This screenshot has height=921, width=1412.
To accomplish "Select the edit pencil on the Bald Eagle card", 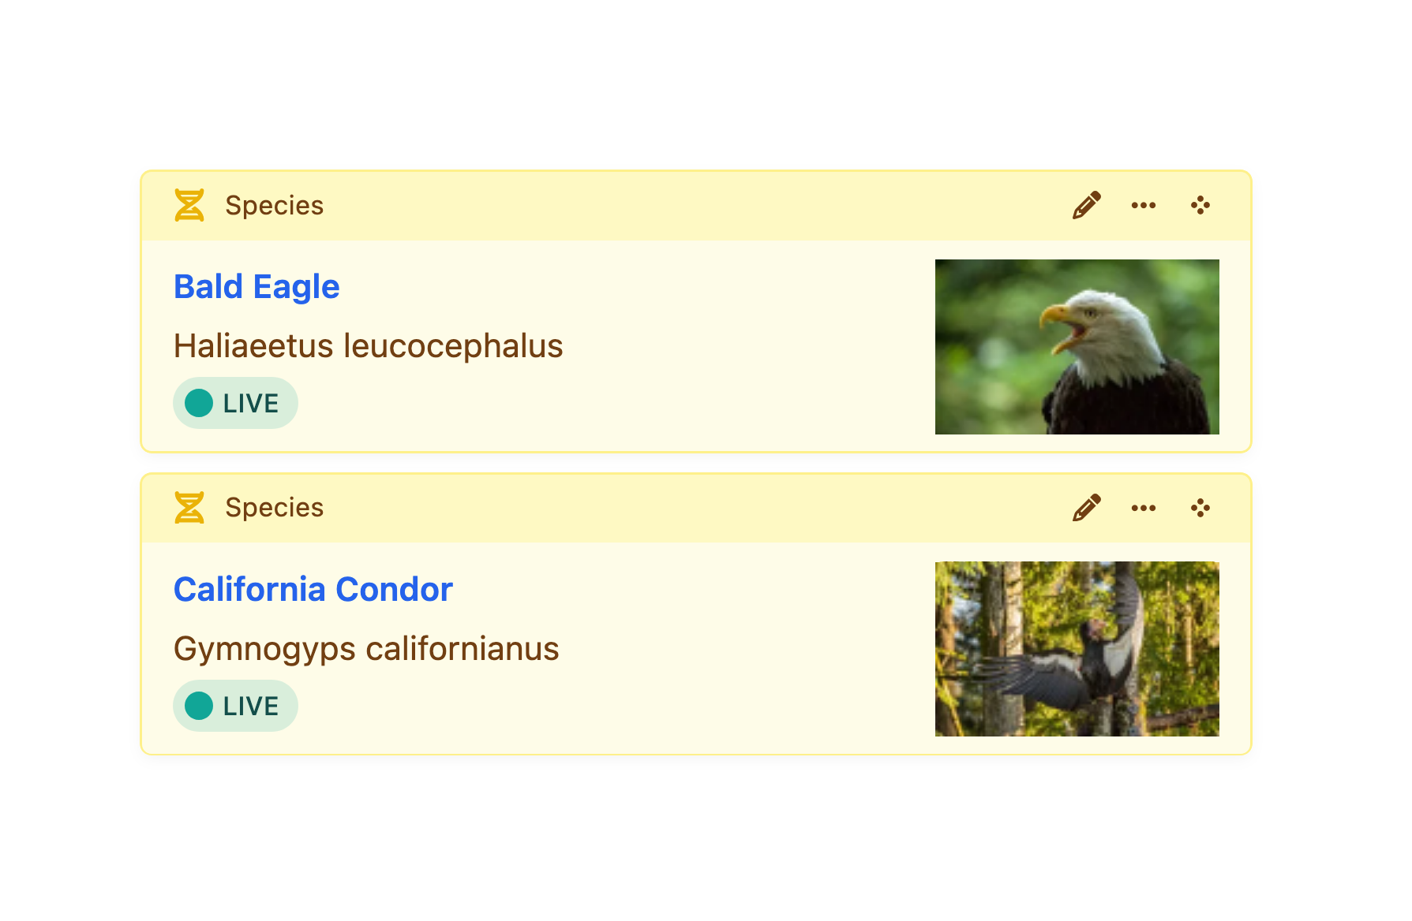I will click(1086, 205).
